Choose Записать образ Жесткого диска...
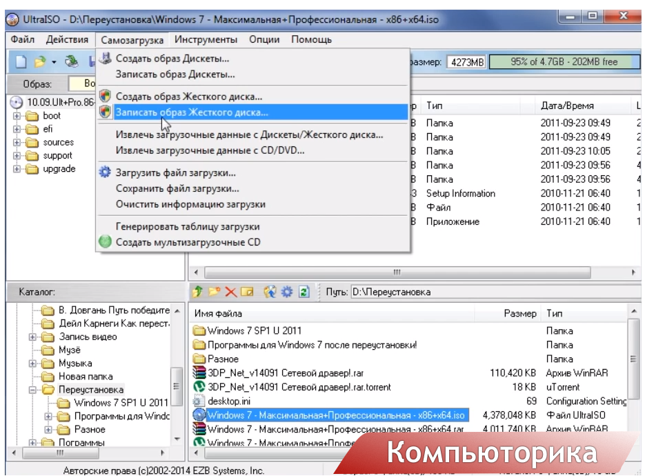The image size is (645, 476). pos(253,112)
